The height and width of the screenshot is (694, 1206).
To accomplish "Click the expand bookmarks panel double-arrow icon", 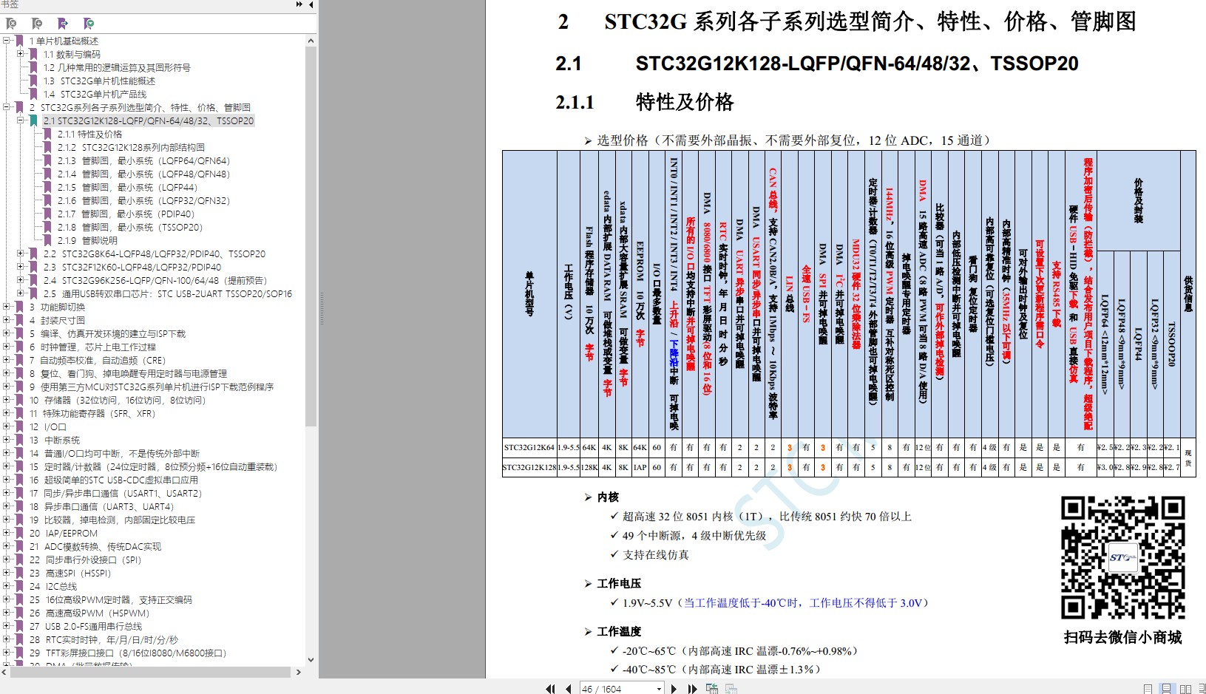I will [x=299, y=4].
